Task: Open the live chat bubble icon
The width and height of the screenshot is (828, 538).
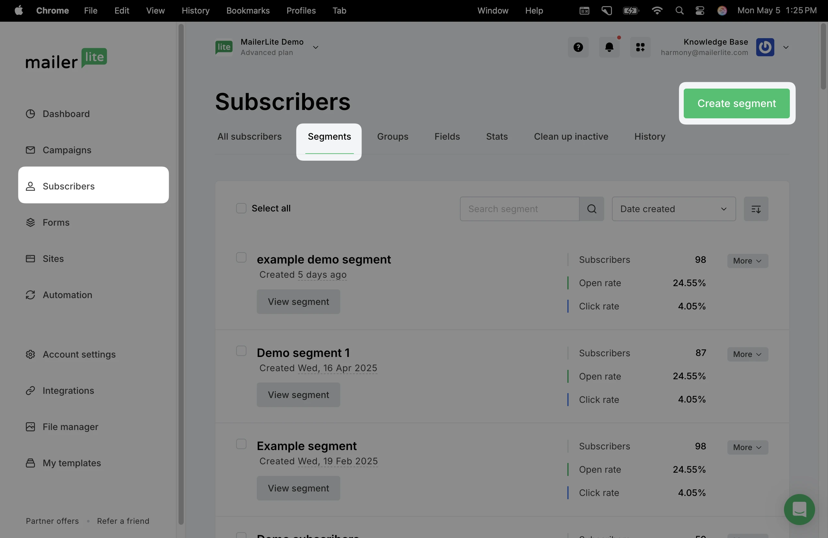Action: tap(799, 509)
